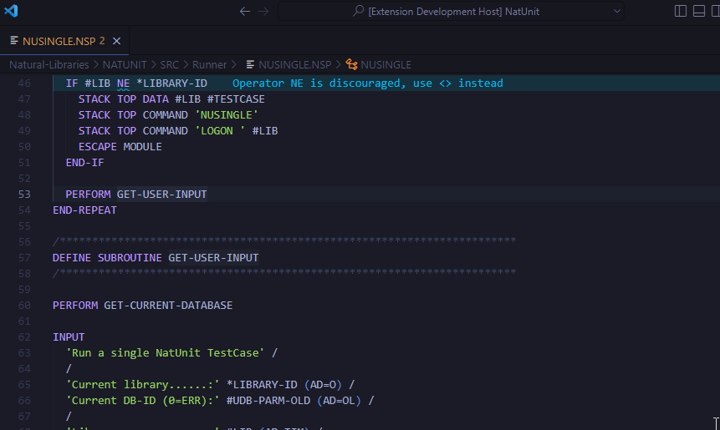Click GET-CURRENT-DATABASE on line 60
Screen dimensions: 720x430
168,306
